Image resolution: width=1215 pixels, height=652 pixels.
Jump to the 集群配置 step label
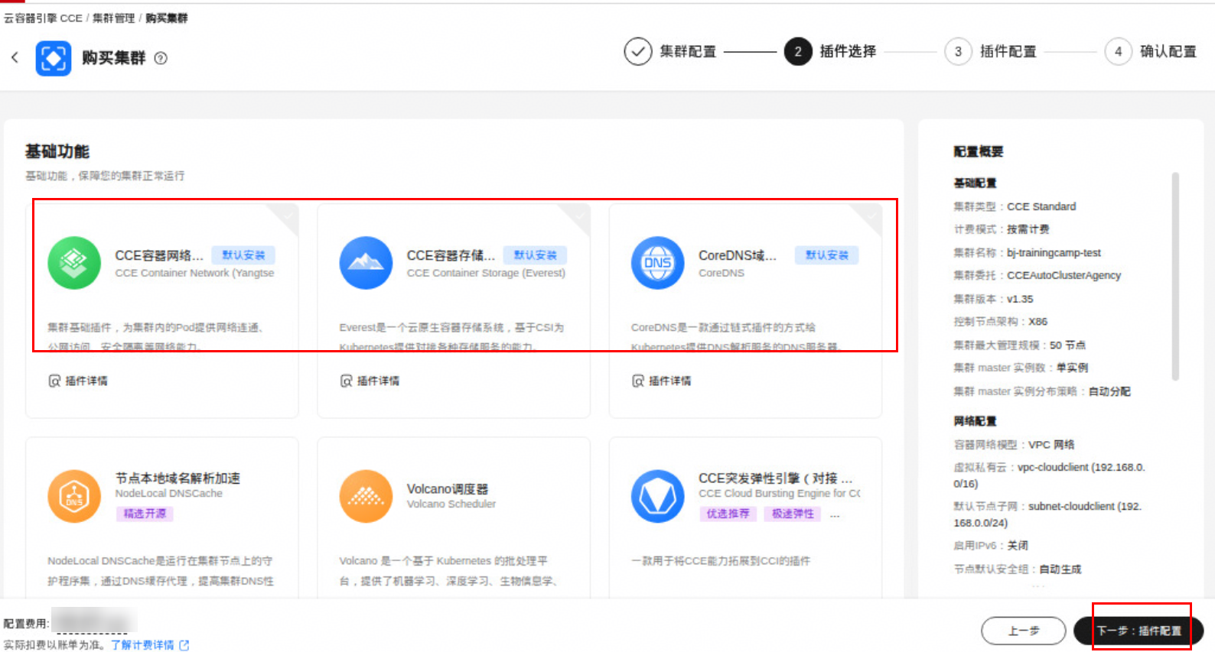[688, 51]
